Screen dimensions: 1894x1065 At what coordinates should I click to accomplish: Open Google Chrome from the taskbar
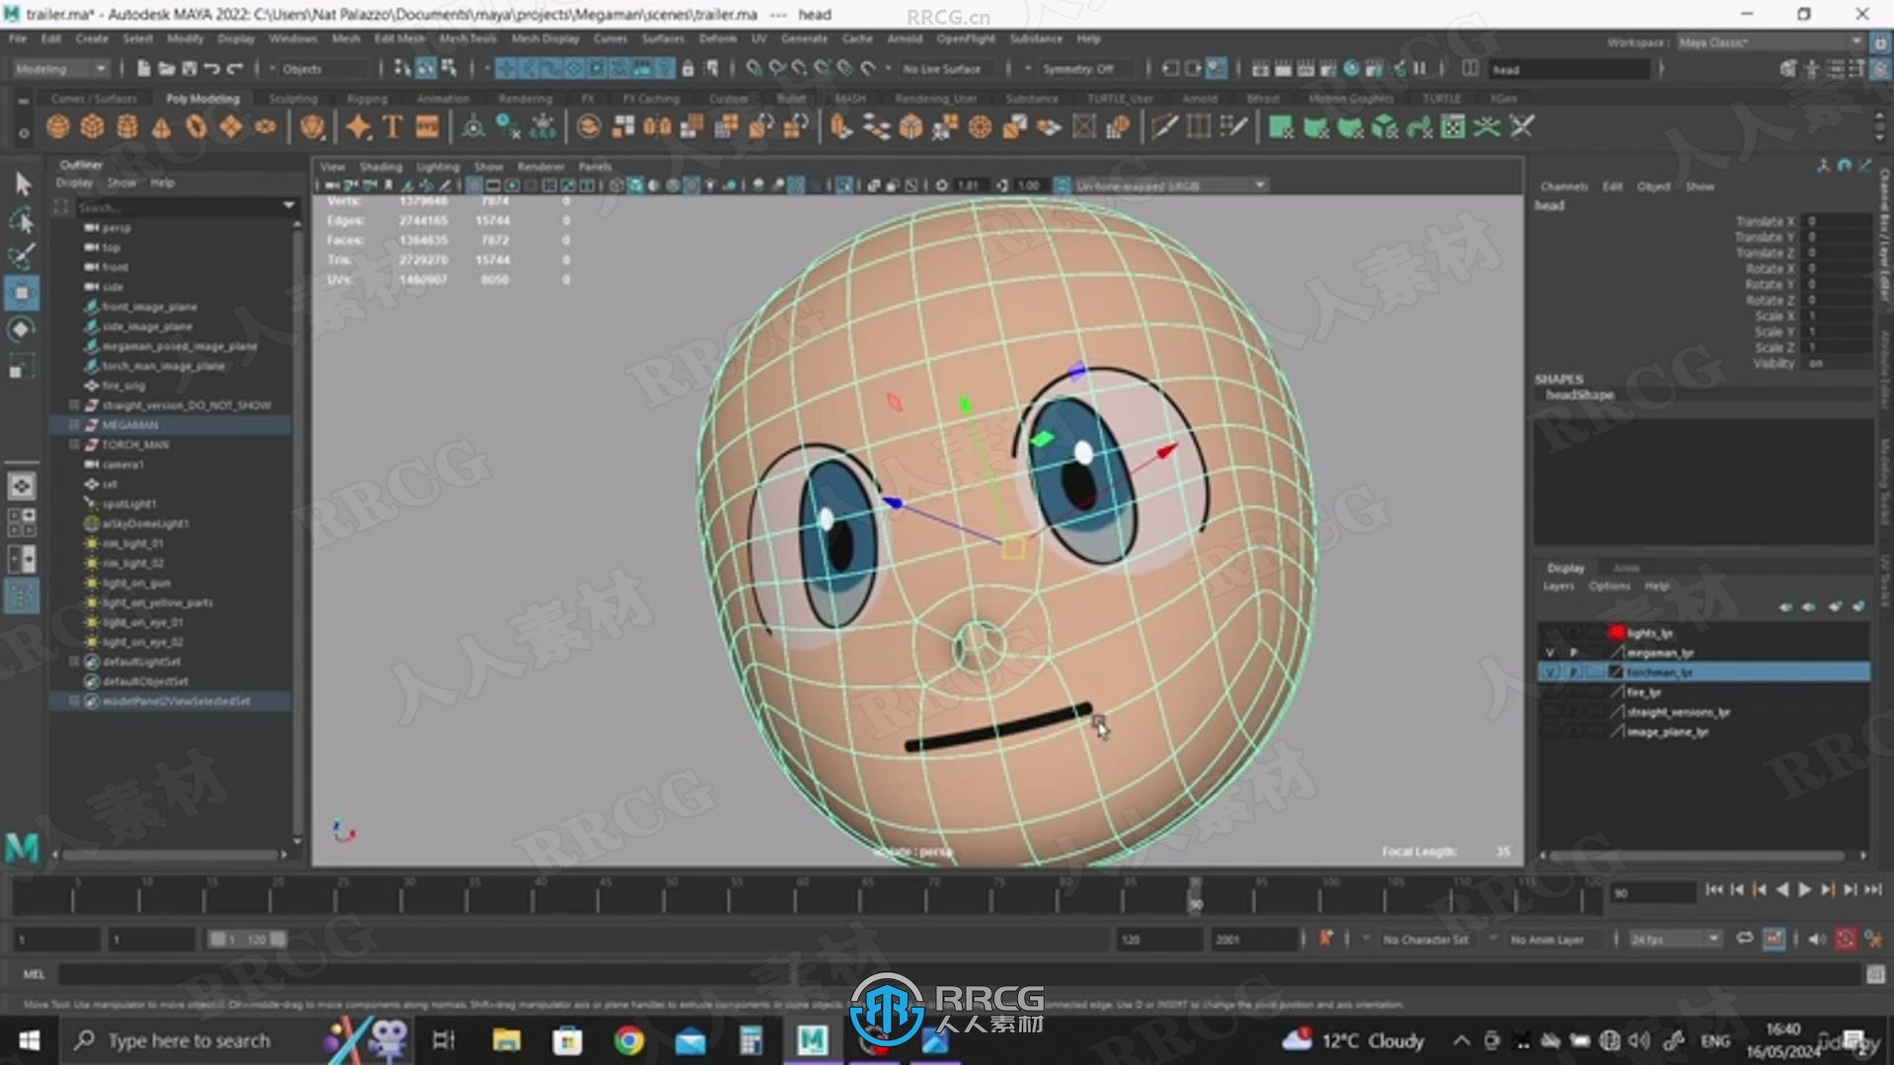pyautogui.click(x=628, y=1040)
